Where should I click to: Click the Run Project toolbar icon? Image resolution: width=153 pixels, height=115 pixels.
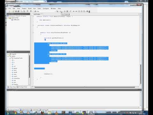click(x=61, y=11)
